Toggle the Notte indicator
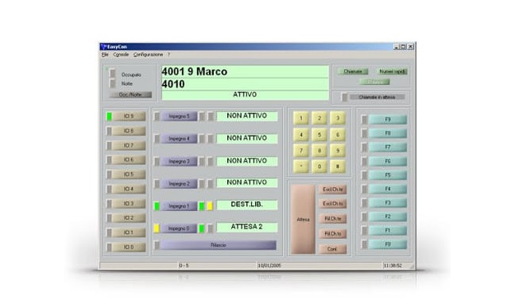This screenshot has width=511, height=307. [112, 84]
